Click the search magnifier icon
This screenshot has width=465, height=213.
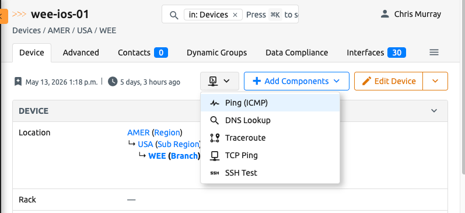pos(174,15)
